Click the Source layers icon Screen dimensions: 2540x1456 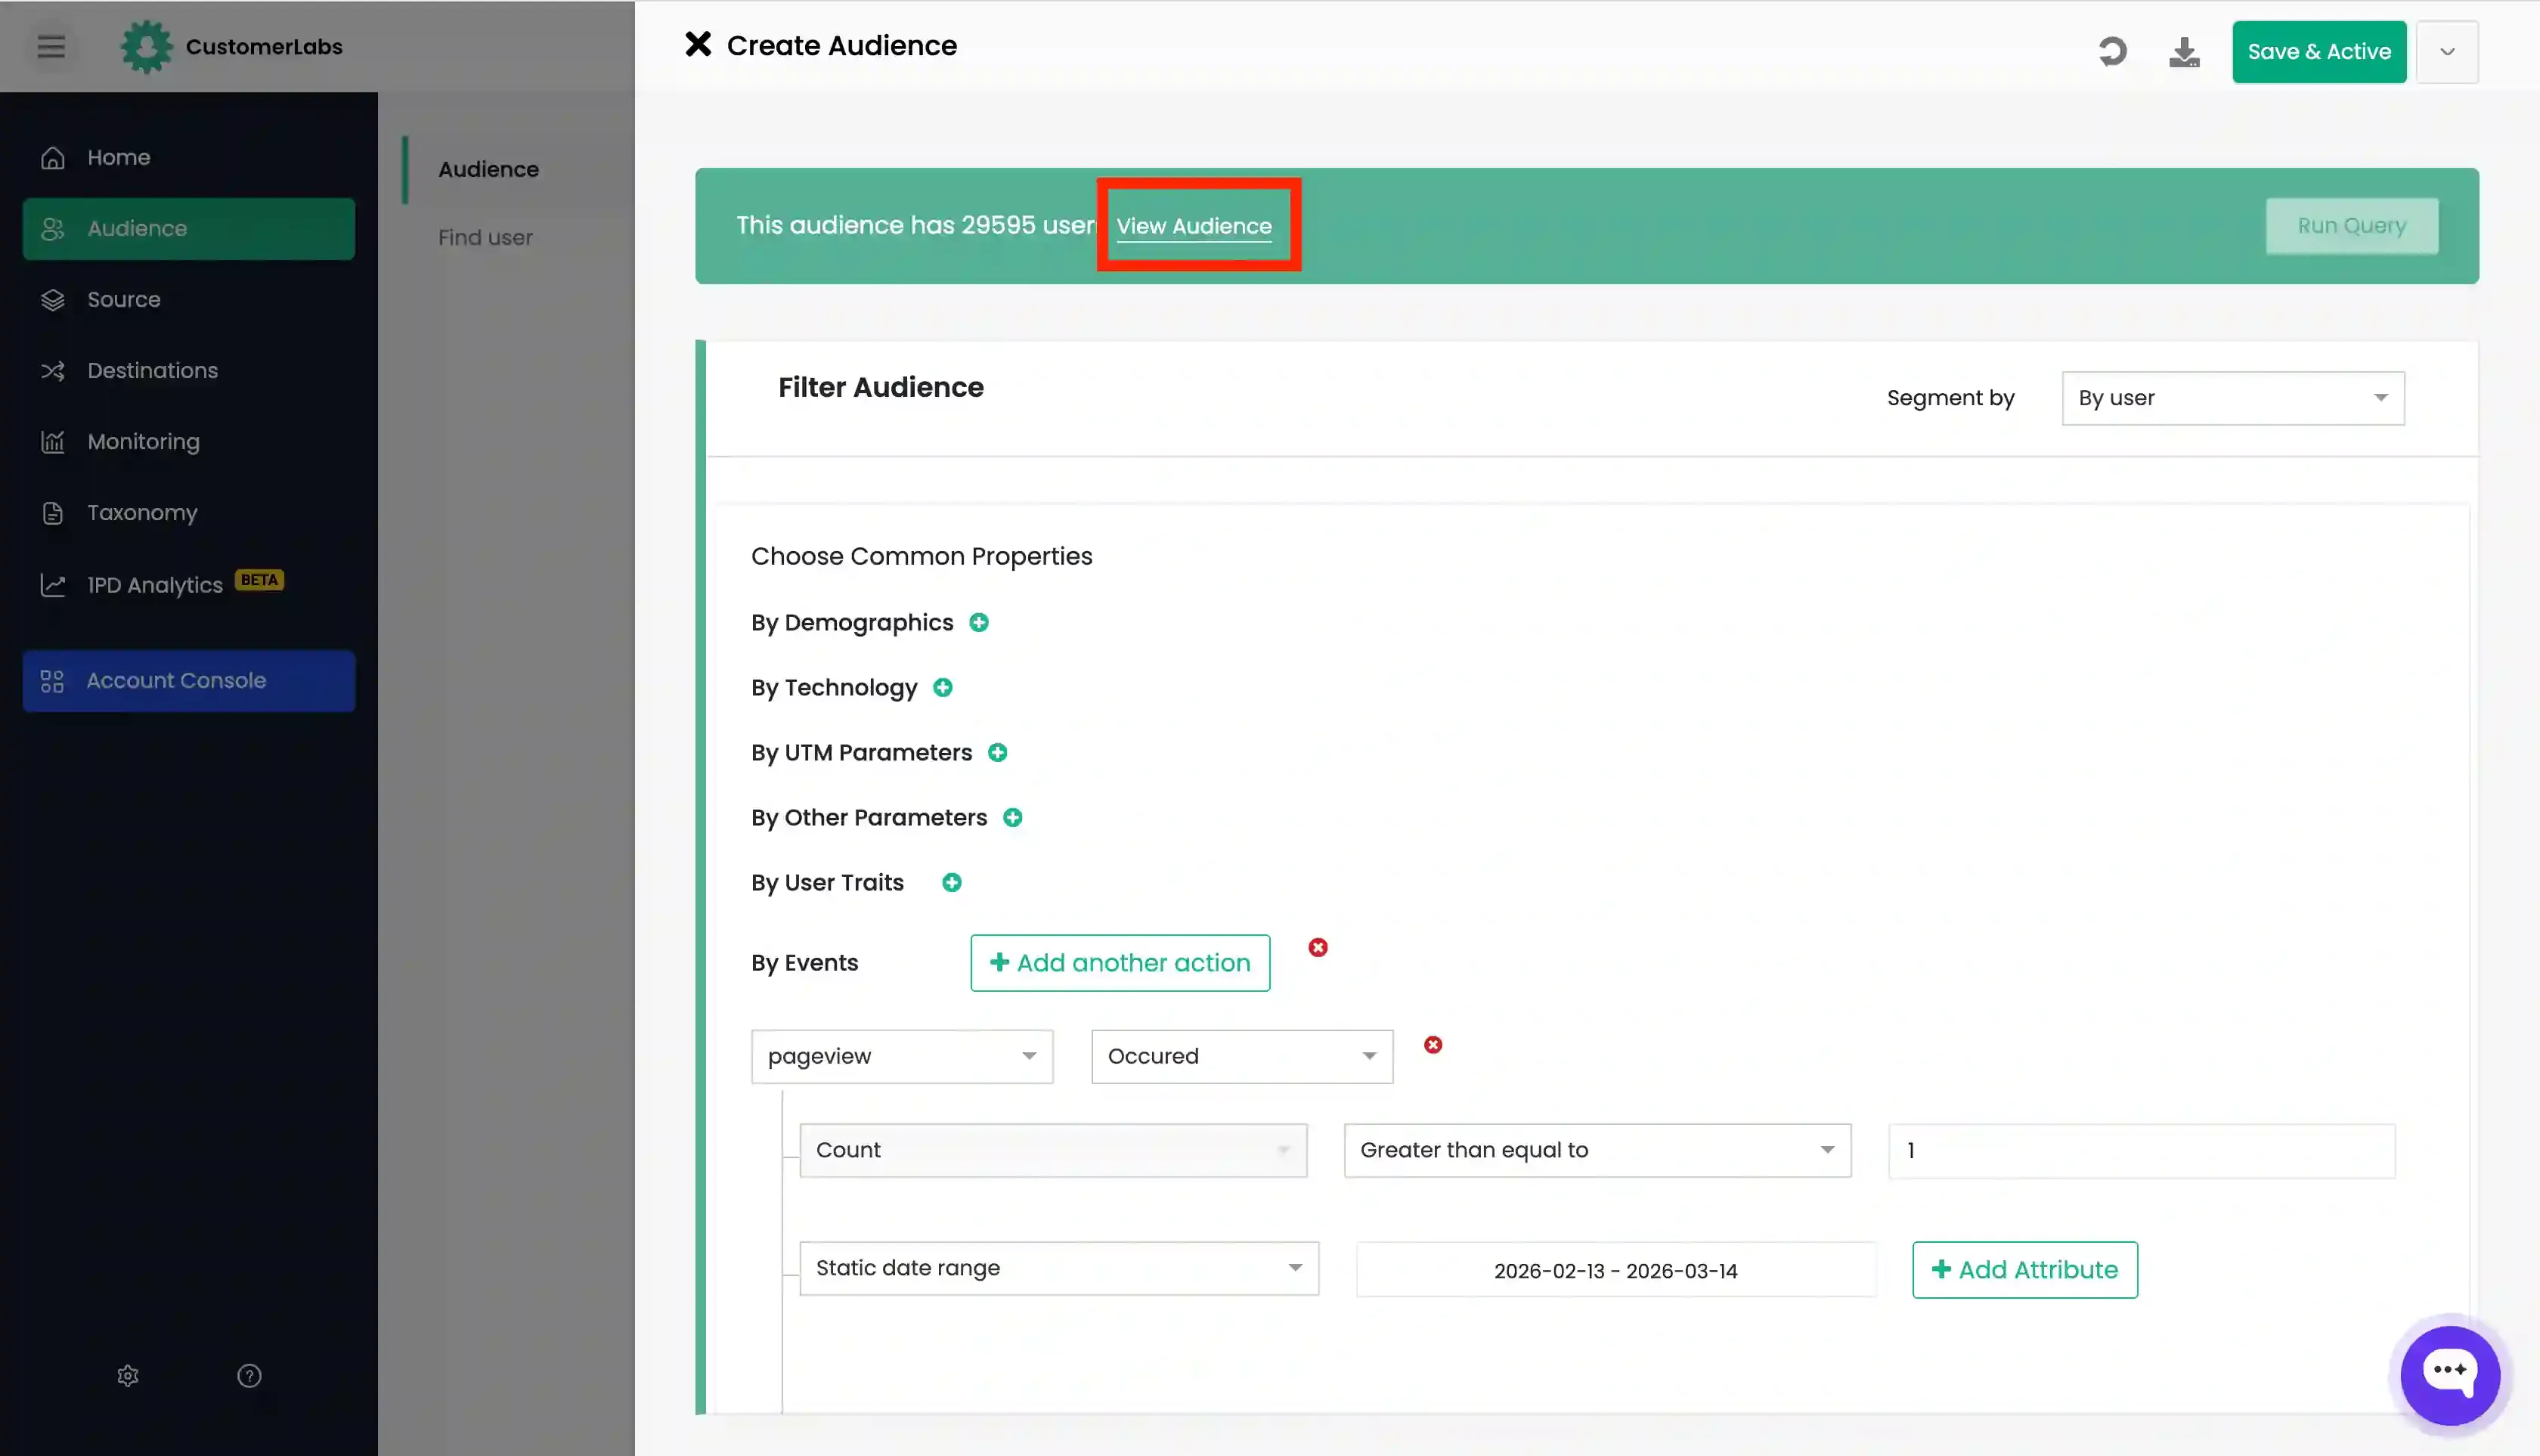click(53, 299)
